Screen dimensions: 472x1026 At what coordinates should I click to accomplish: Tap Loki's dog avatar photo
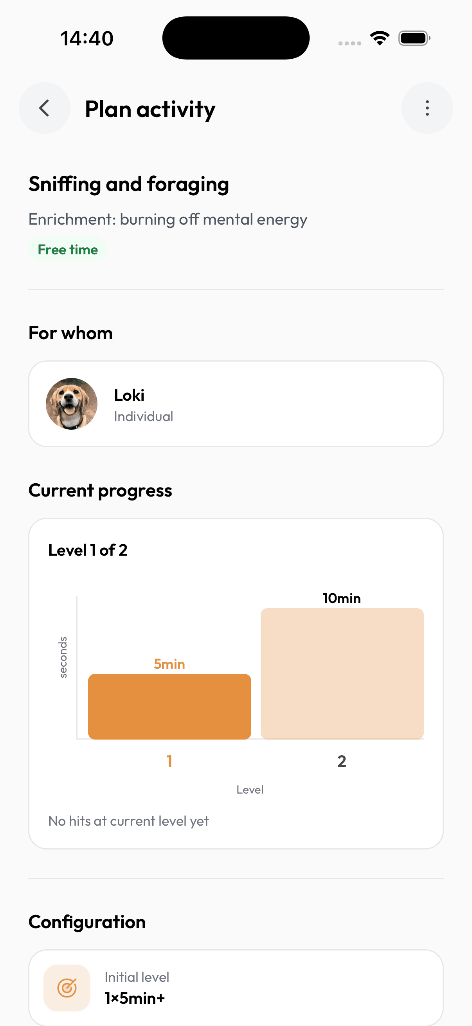click(72, 404)
